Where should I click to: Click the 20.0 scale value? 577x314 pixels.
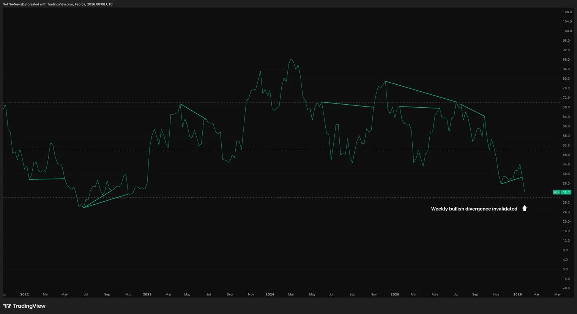click(566, 221)
